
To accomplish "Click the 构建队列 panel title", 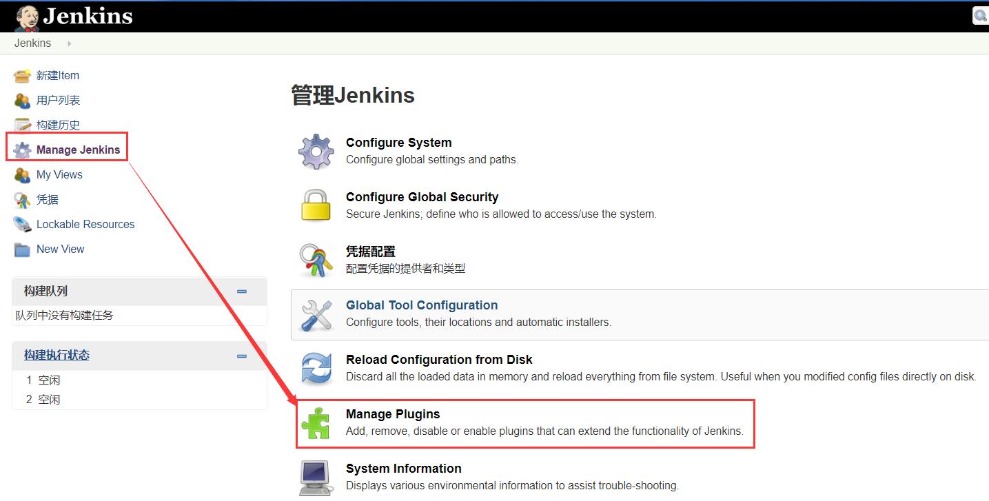I will (x=45, y=291).
